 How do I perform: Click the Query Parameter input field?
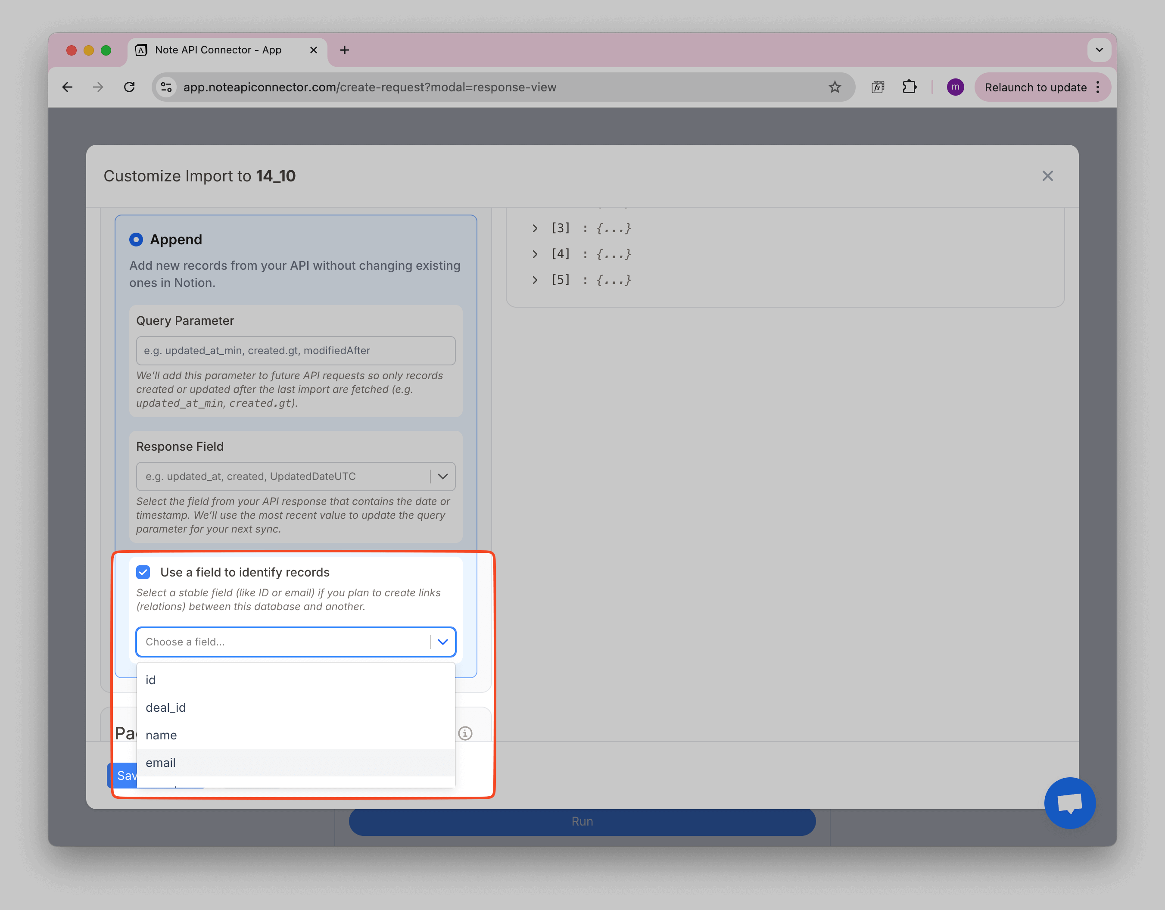296,350
